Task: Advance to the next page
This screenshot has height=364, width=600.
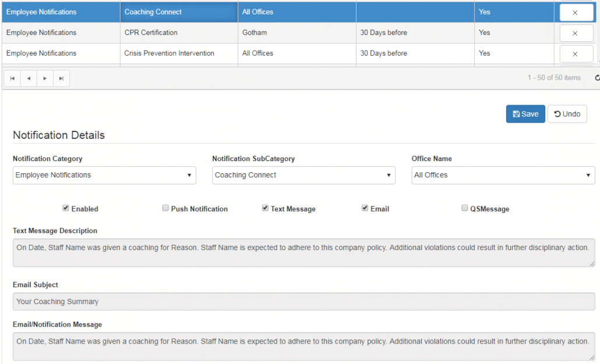Action: (45, 78)
